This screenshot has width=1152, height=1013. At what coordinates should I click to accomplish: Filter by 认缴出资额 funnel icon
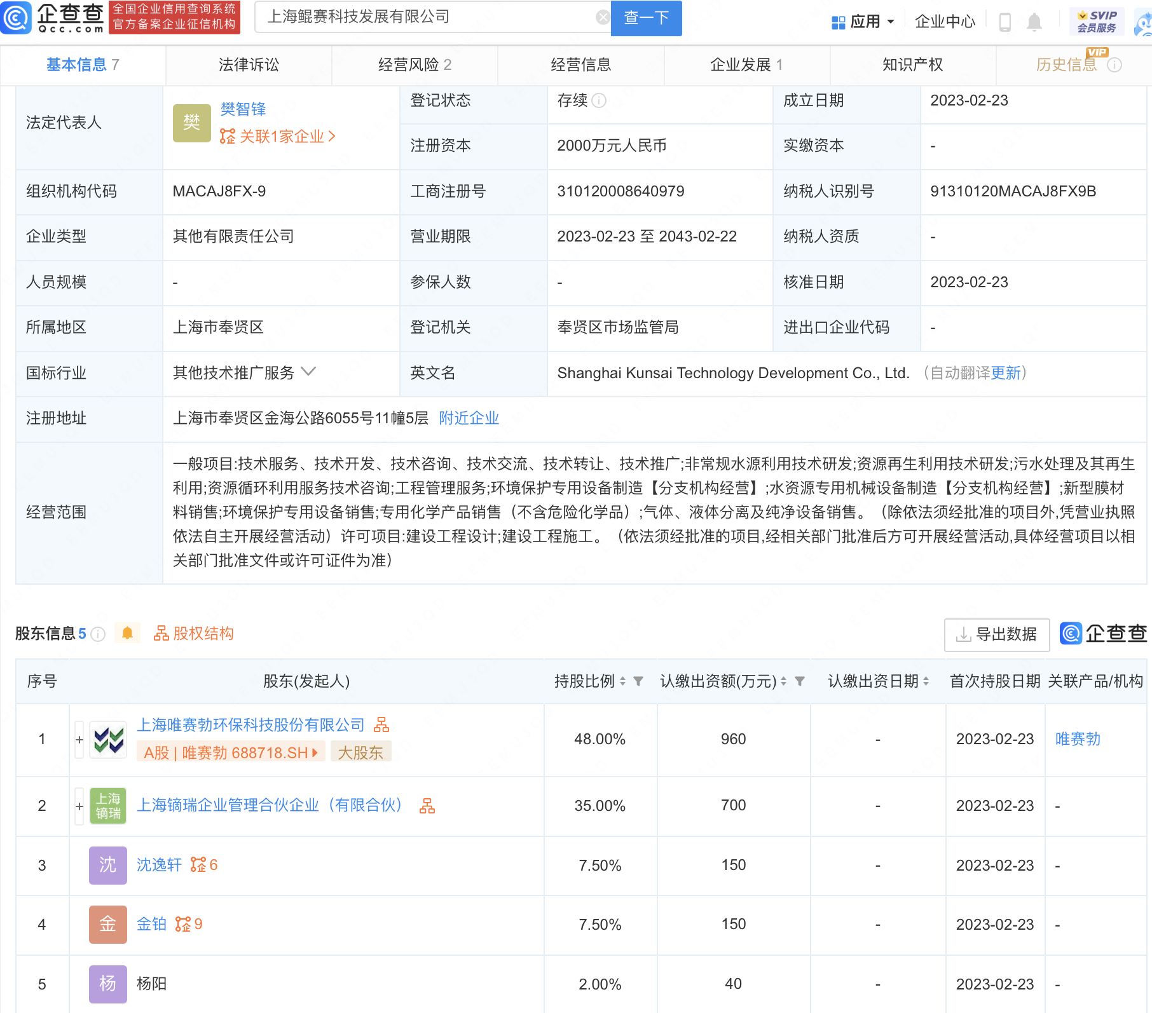point(800,681)
